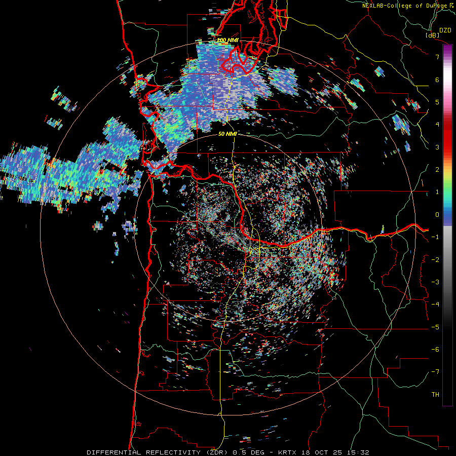Click DIFFERENTIAL REFLECTIVITY in the caption
This screenshot has height=456, width=456.
[144, 452]
